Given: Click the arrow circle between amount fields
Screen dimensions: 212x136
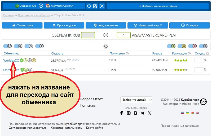Looking at the screenshot, I should pyautogui.click(x=106, y=35).
